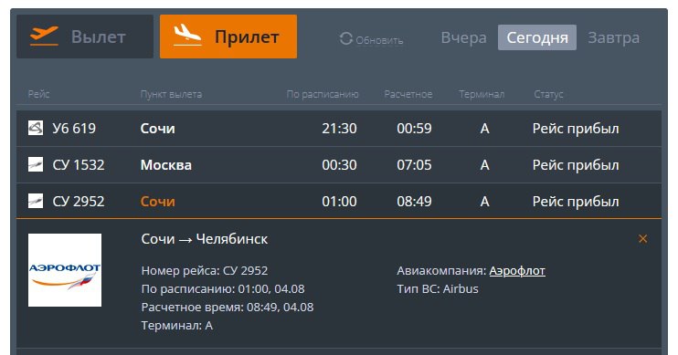Click origin Москва in the table
This screenshot has height=355, width=678.
(x=166, y=165)
